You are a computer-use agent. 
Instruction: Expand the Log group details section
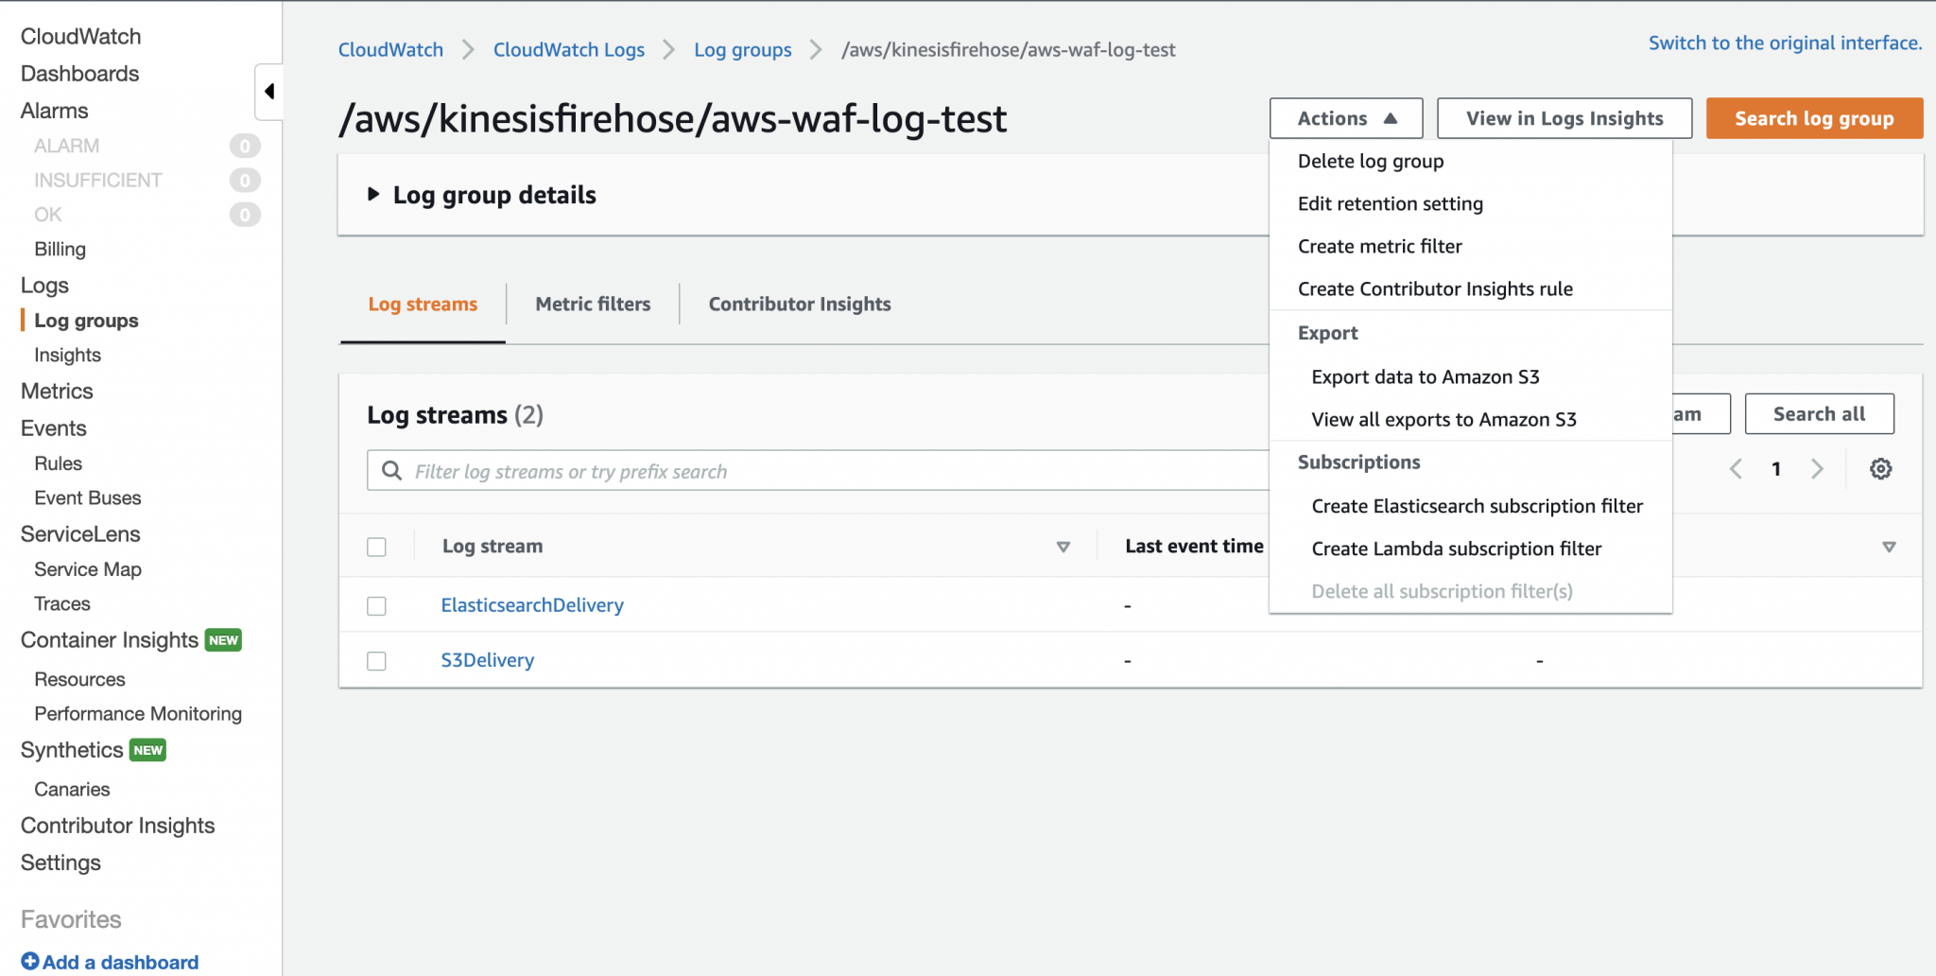point(374,194)
